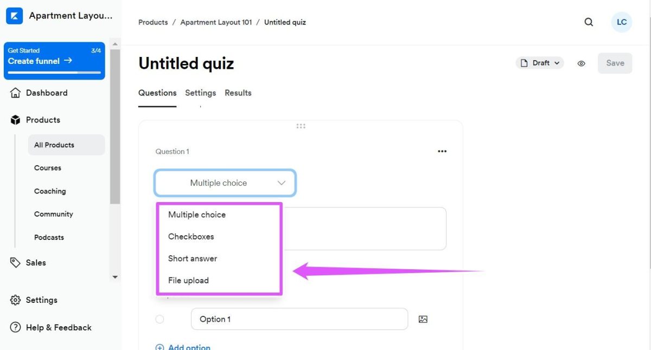Open the Draft status dropdown
651x350 pixels.
click(x=540, y=63)
